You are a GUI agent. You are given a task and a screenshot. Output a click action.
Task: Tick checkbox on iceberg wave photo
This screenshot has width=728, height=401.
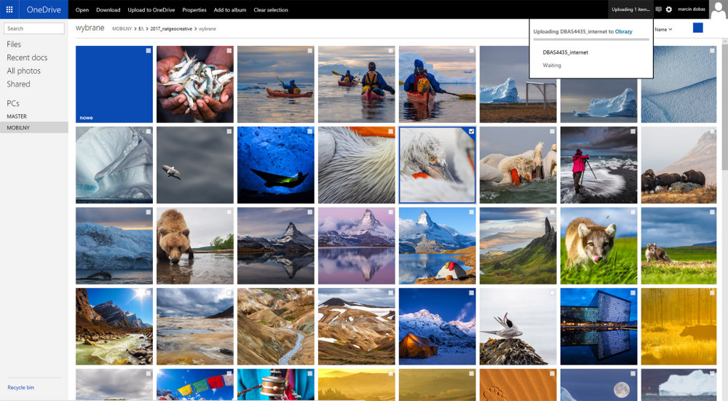pos(148,131)
